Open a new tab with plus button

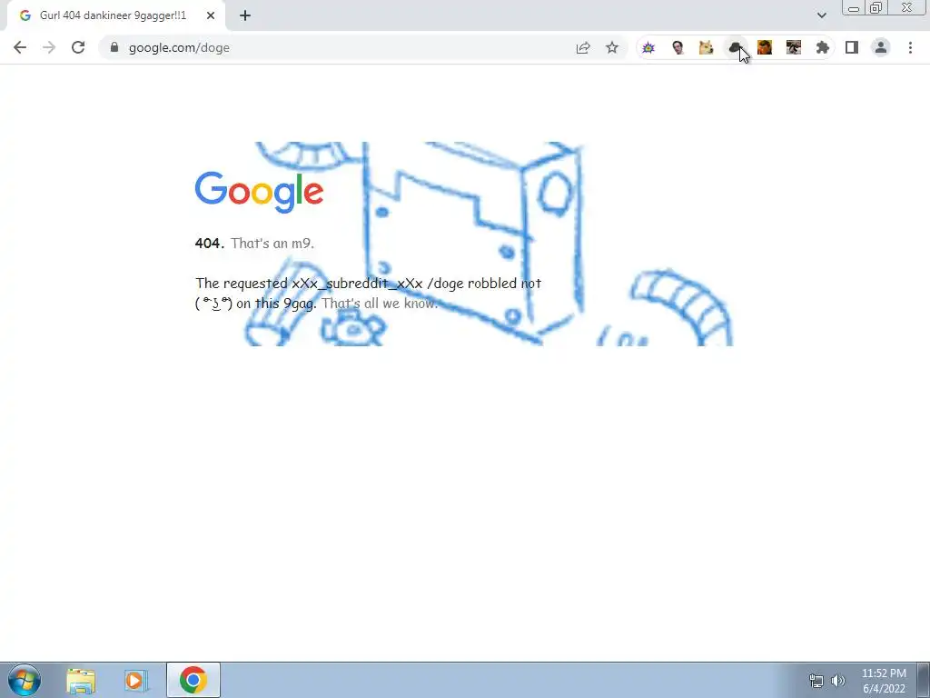point(245,15)
